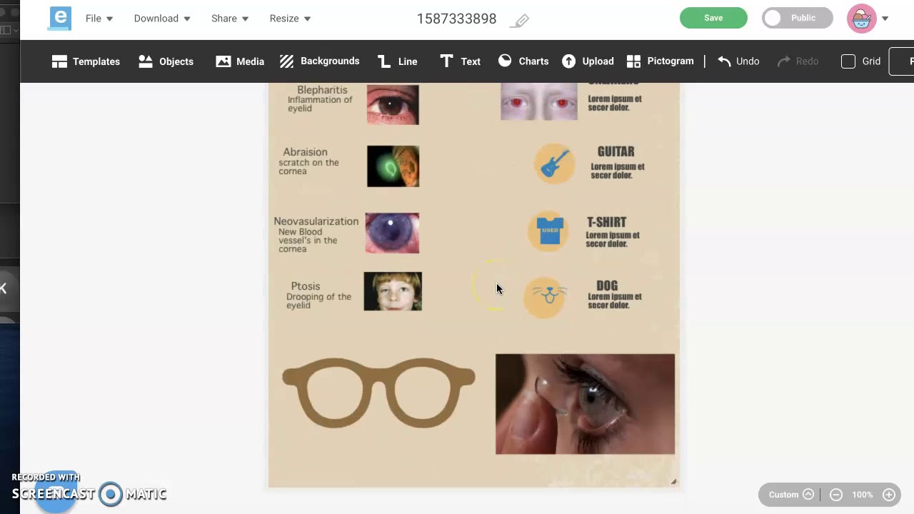Click the green Save button
Viewport: 914px width, 514px height.
pyautogui.click(x=713, y=18)
